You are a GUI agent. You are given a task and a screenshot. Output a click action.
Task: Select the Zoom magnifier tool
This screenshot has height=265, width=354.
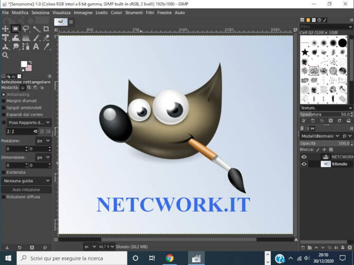pos(5,55)
